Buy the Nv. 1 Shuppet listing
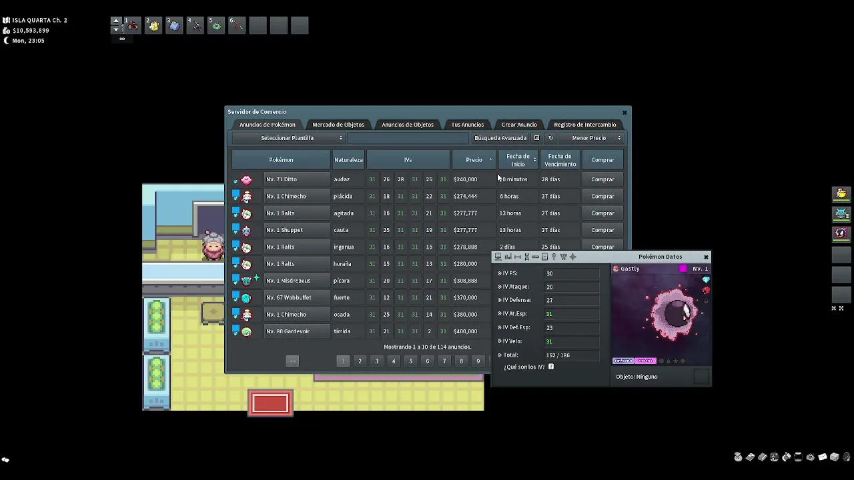 [602, 230]
